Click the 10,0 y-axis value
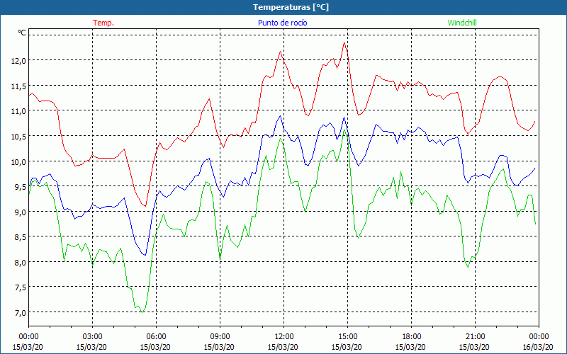The image size is (567, 354). 19,161
